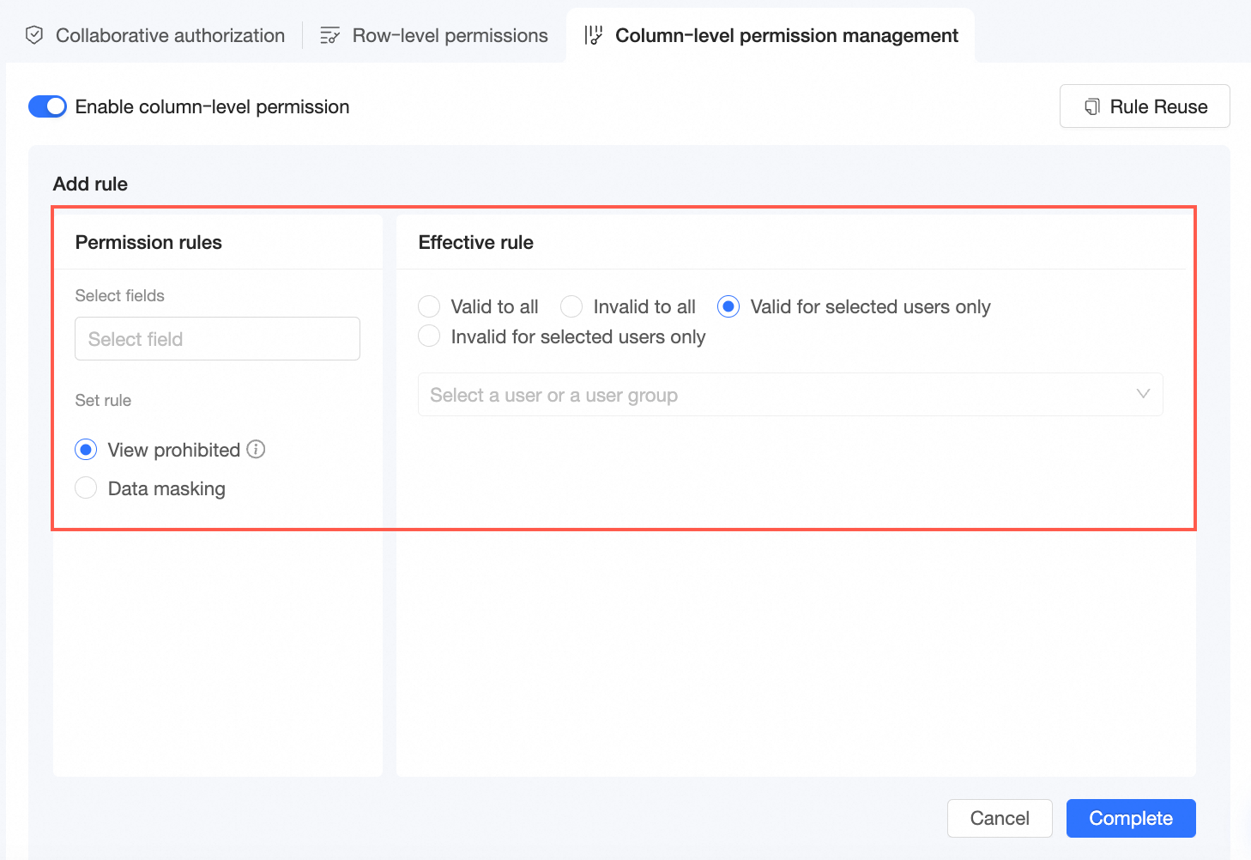Click the blue Complete button
Viewport: 1251px width, 860px height.
click(x=1130, y=818)
